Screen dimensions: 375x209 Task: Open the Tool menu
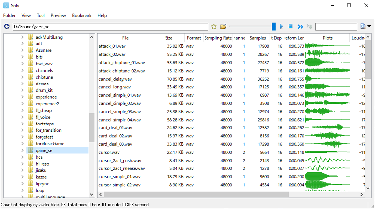(x=41, y=15)
